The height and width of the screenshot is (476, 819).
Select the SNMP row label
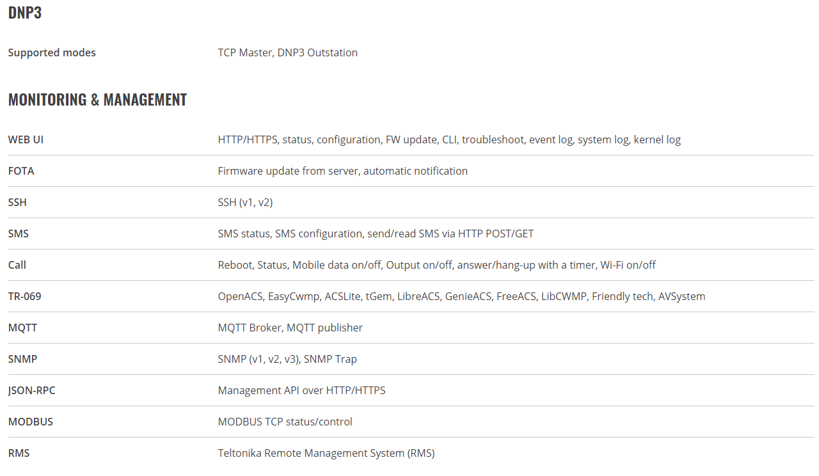(22, 359)
